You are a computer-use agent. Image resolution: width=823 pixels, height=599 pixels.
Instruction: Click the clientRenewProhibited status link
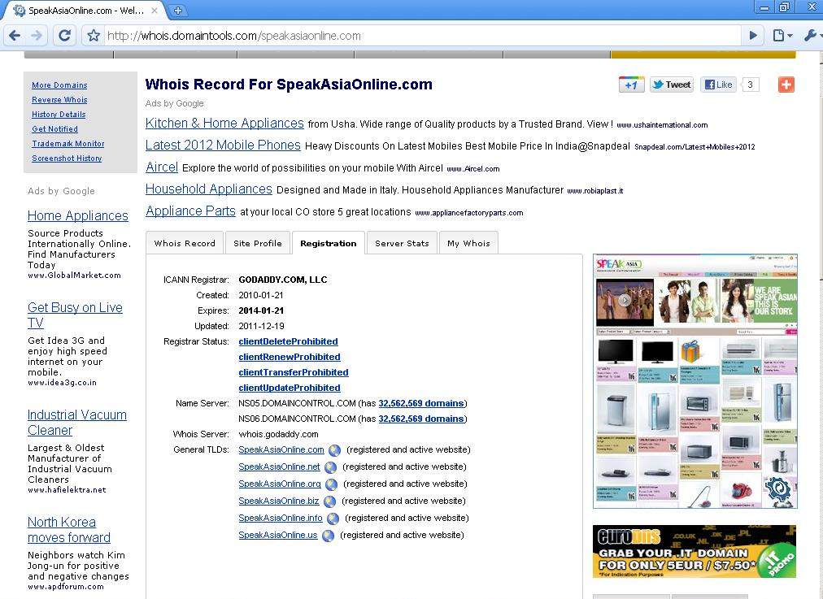(x=290, y=357)
